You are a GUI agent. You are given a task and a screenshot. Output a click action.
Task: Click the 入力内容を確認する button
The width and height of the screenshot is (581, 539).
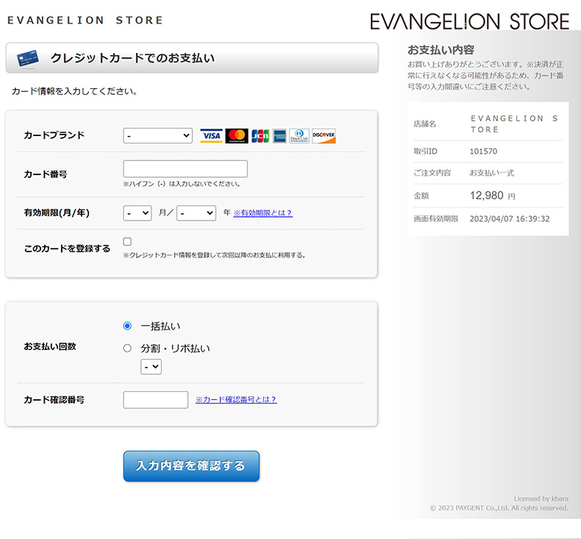pyautogui.click(x=191, y=466)
